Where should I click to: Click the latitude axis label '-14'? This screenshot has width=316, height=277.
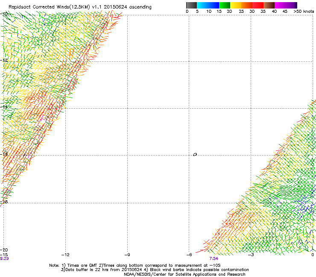coord(4,107)
